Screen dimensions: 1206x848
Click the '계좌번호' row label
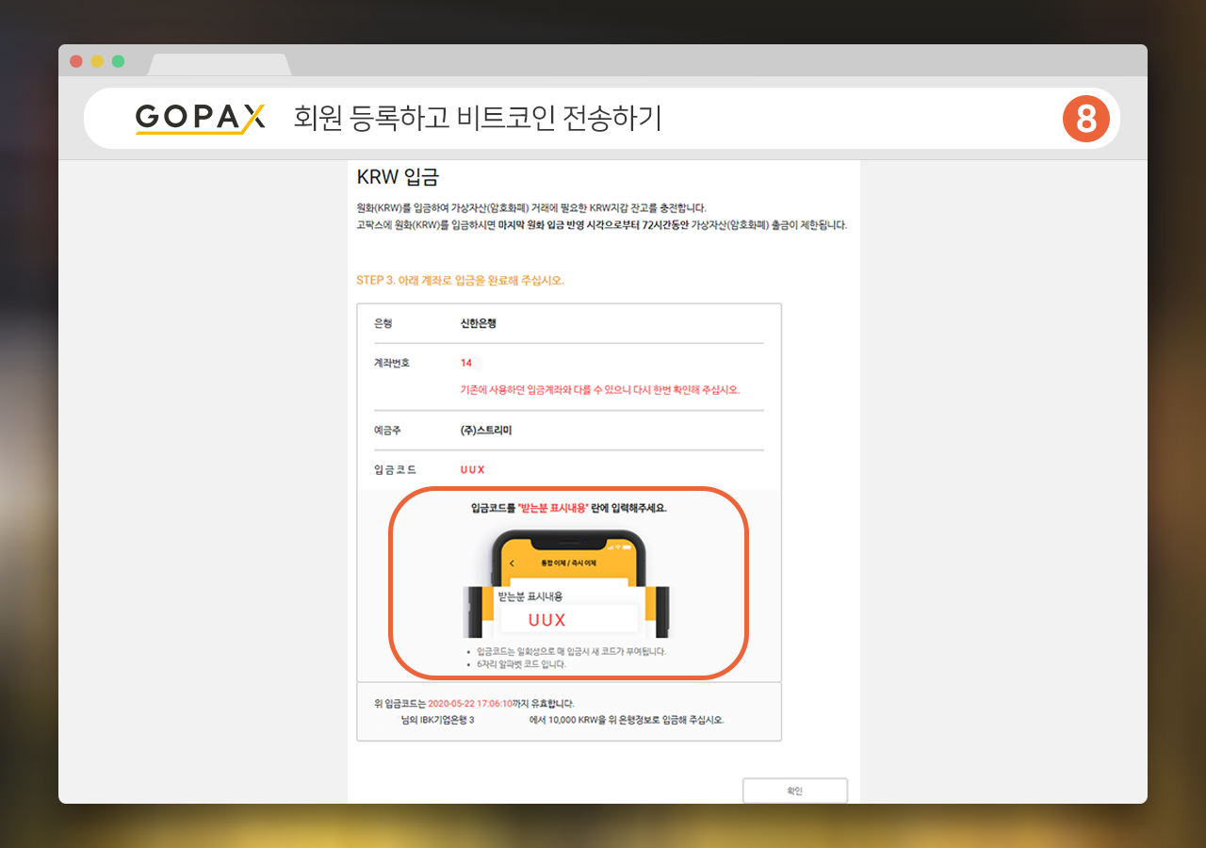(x=392, y=363)
